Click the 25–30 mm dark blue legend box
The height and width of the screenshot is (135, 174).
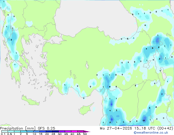(x=55, y=131)
